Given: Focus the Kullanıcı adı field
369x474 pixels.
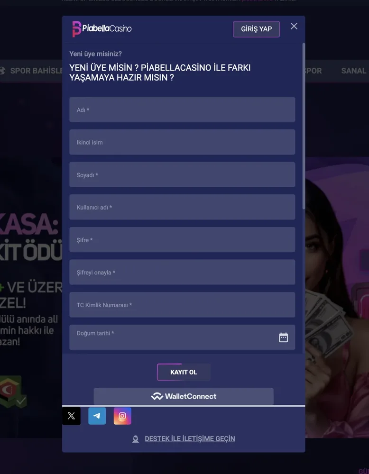Looking at the screenshot, I should [182, 207].
